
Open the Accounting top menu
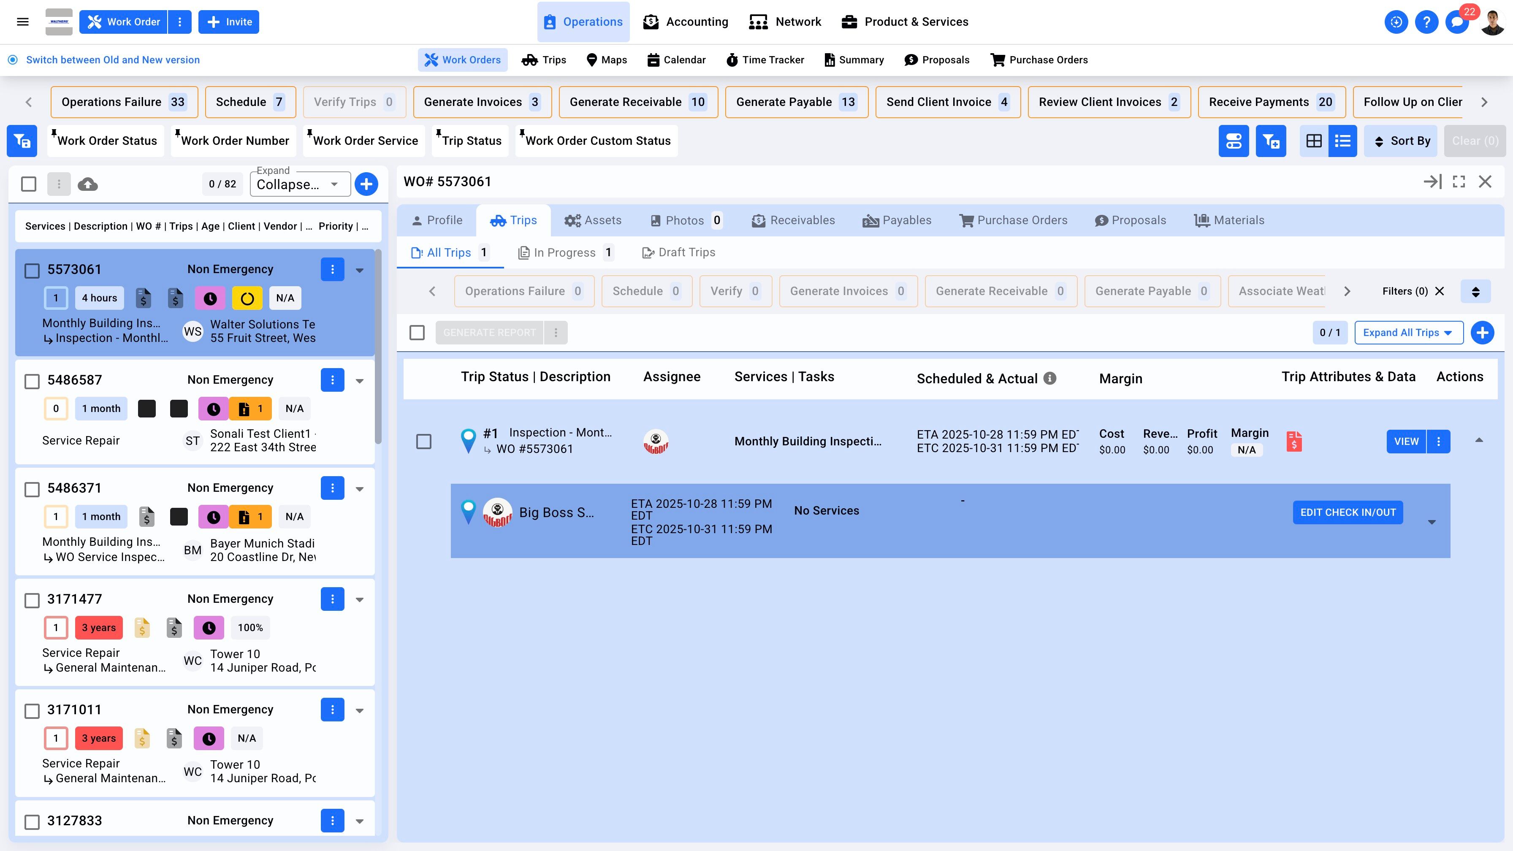click(686, 22)
